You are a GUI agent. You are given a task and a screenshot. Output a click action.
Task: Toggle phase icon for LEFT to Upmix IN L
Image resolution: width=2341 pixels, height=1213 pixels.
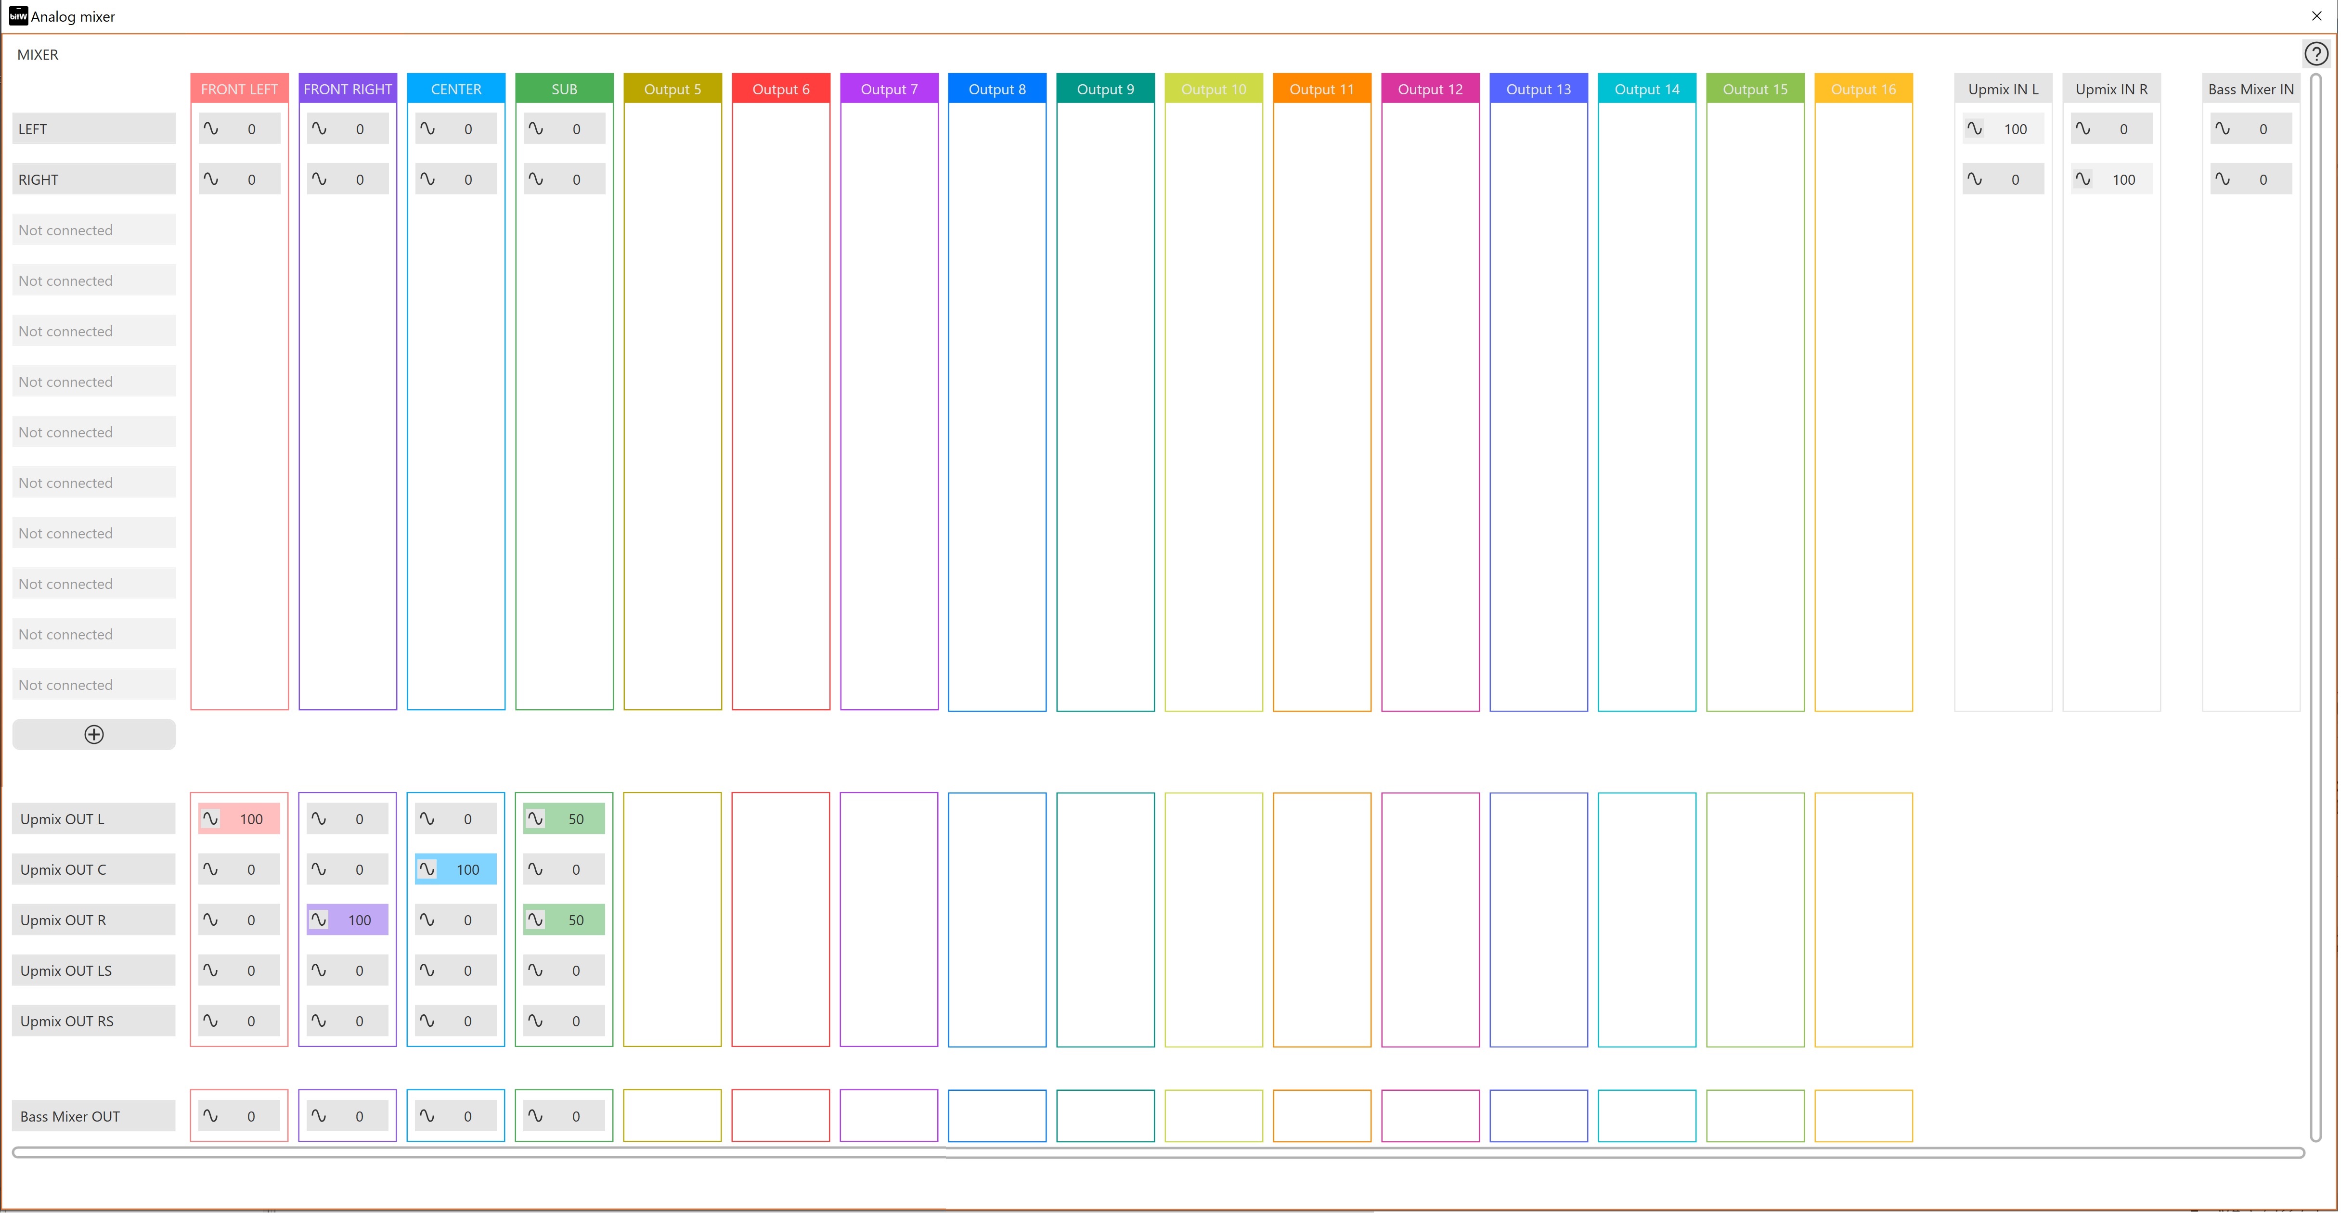point(1975,129)
